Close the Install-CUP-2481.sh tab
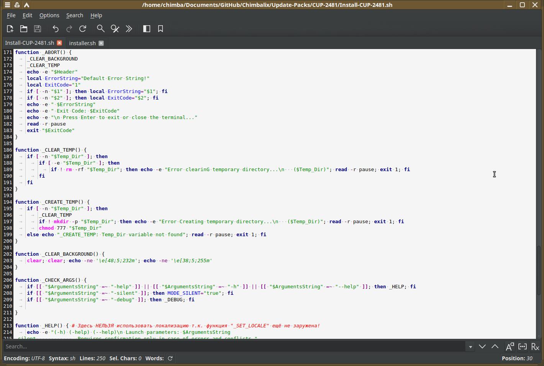The width and height of the screenshot is (544, 366). coord(59,43)
